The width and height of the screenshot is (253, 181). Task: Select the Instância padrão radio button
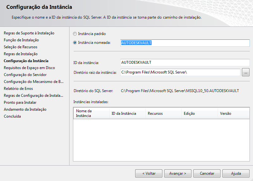75,34
